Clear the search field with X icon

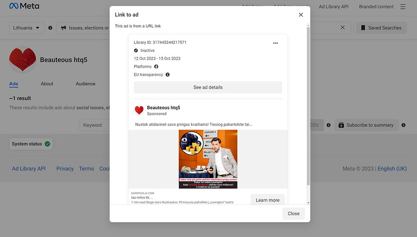343,27
